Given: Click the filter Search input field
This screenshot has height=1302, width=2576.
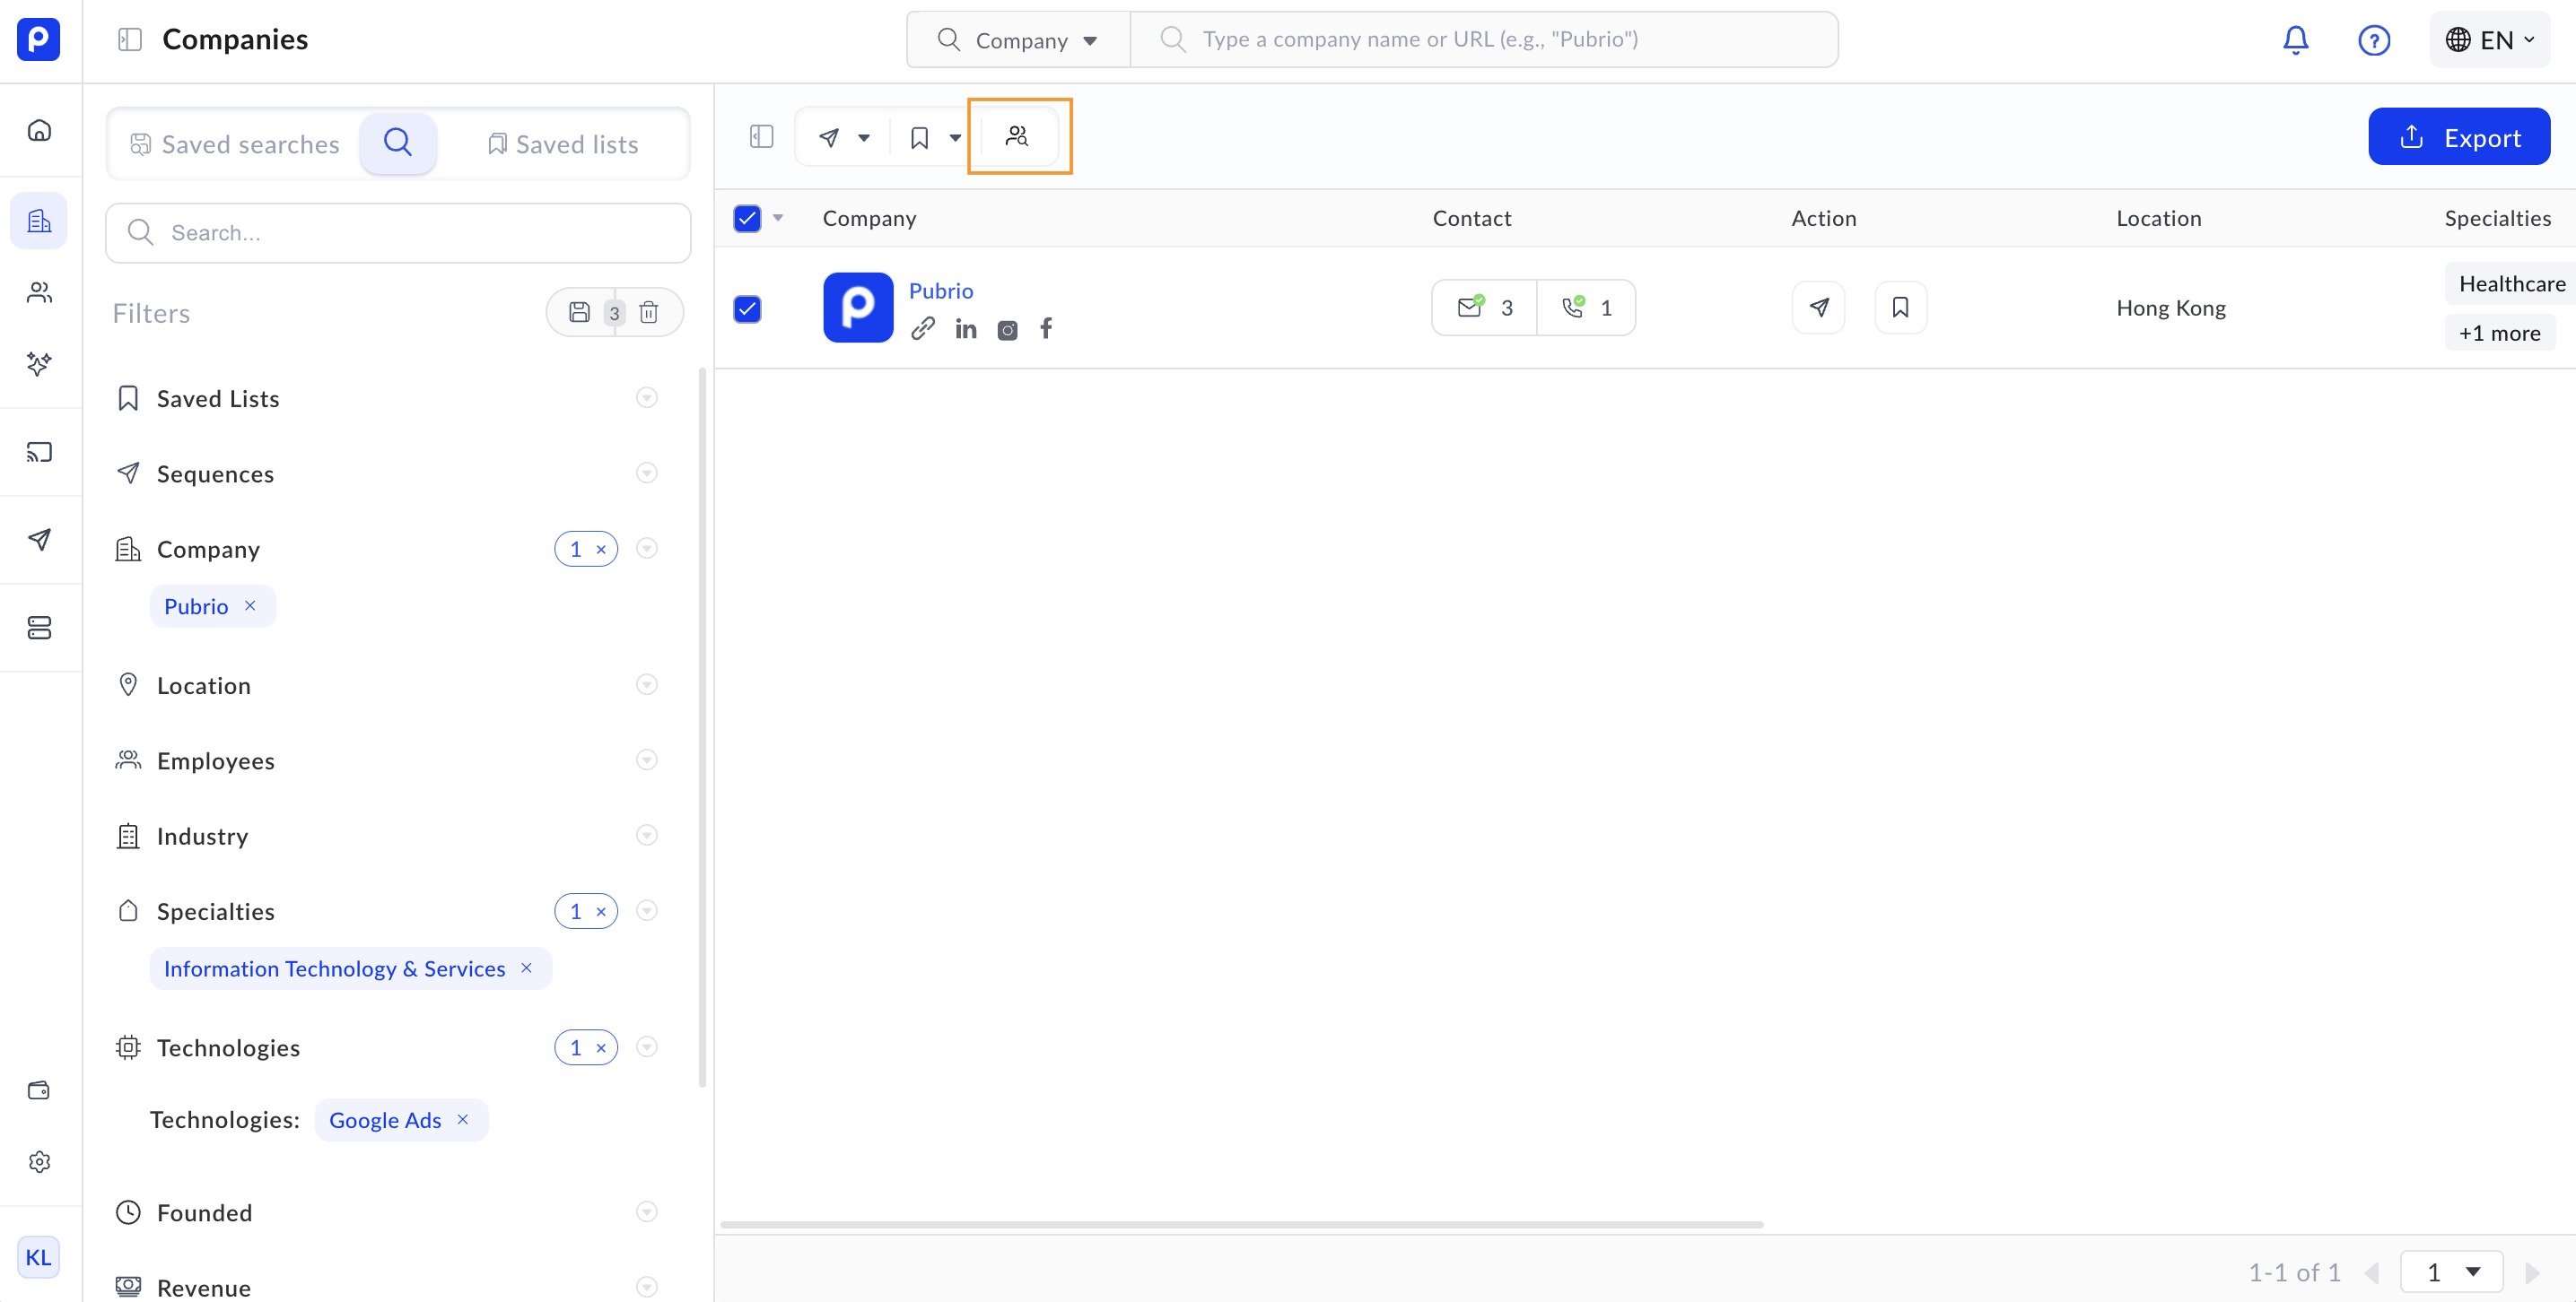Looking at the screenshot, I should 398,233.
